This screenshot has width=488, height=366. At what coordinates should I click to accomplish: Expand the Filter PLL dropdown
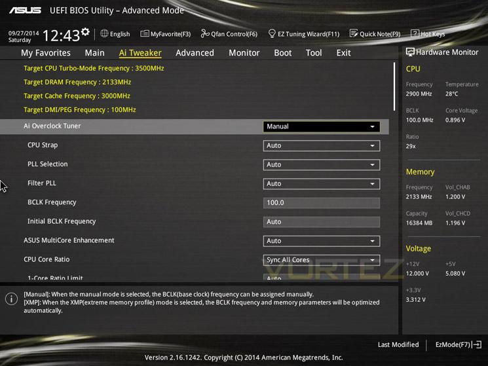point(321,183)
